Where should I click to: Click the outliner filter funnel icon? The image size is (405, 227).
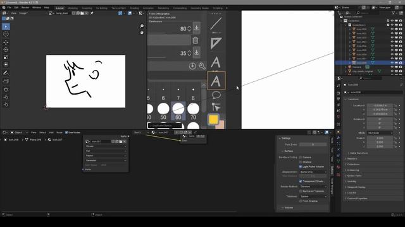(394, 13)
